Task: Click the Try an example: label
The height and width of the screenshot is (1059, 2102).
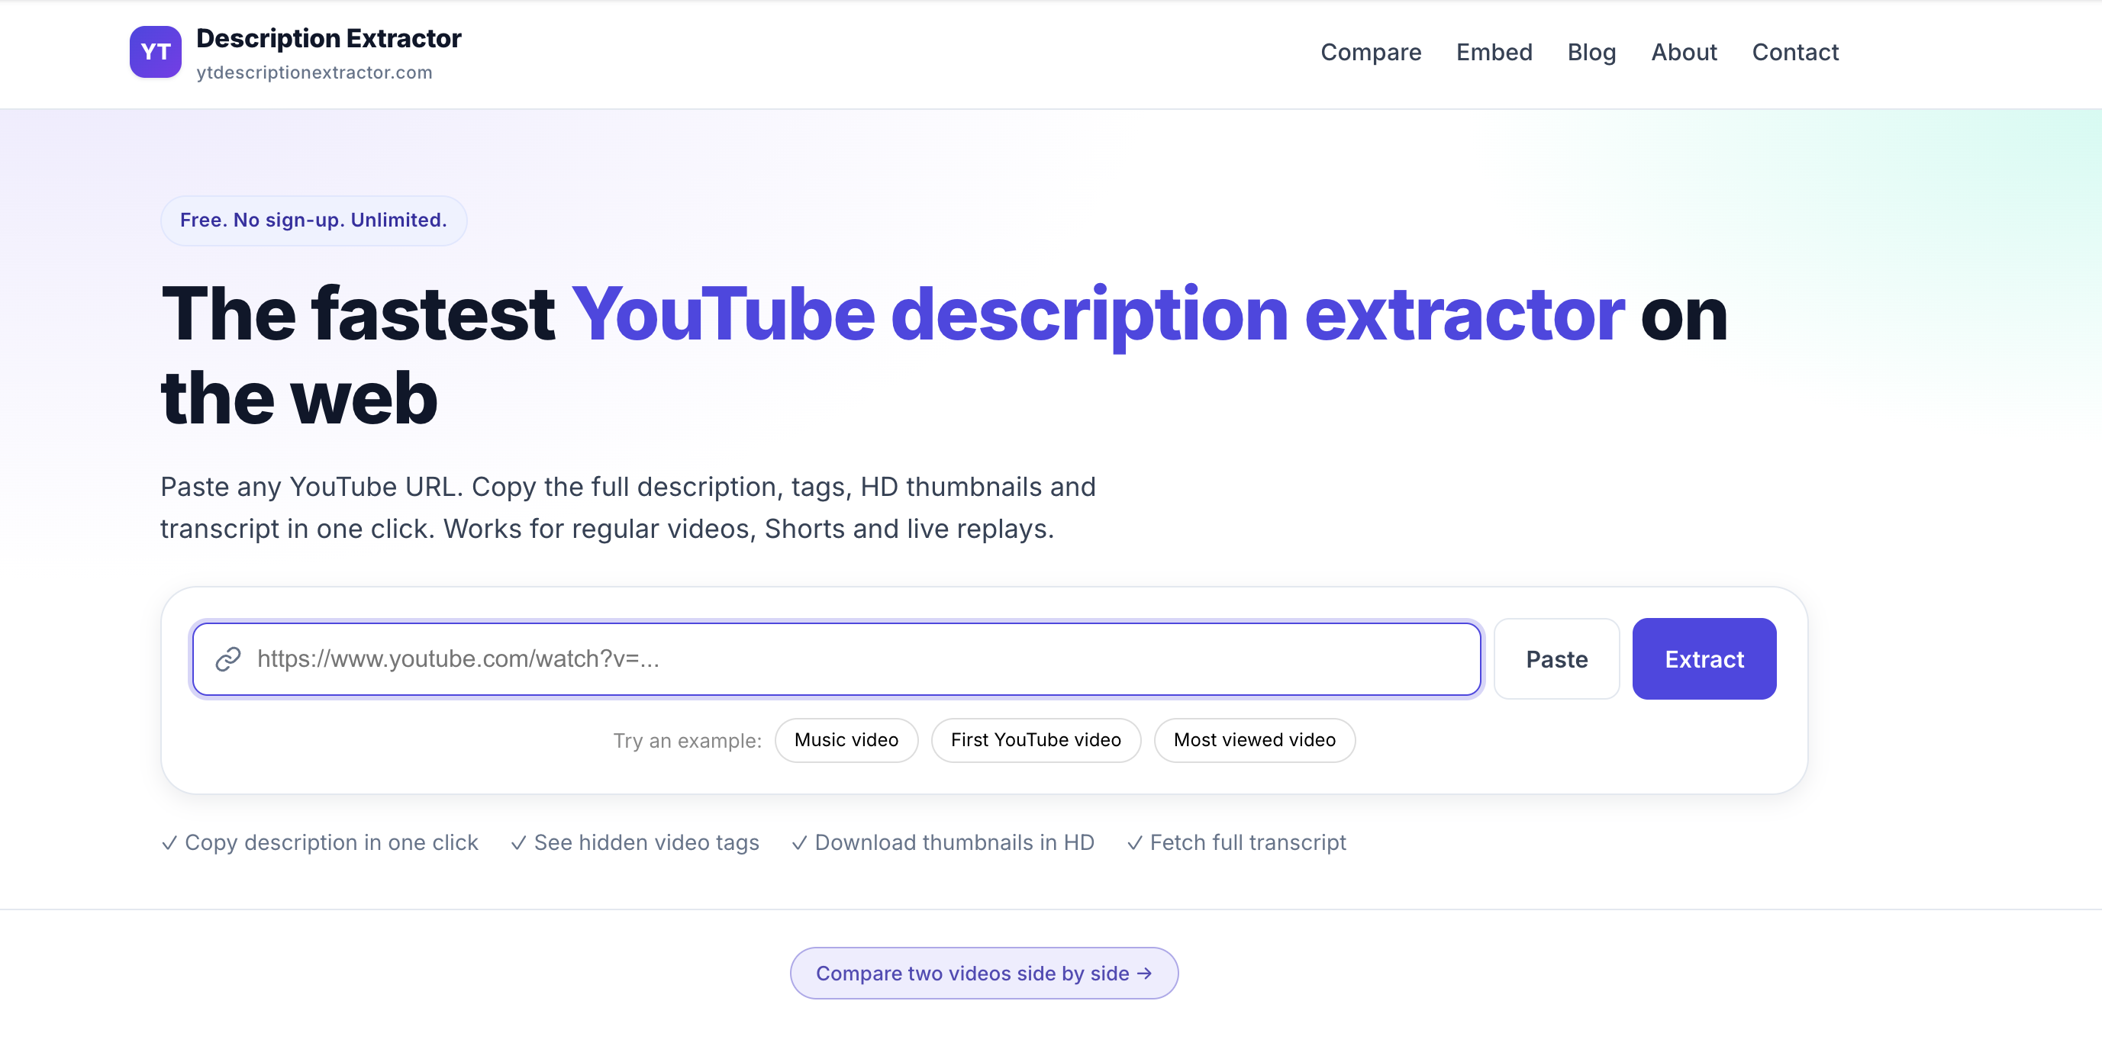Action: click(x=687, y=741)
